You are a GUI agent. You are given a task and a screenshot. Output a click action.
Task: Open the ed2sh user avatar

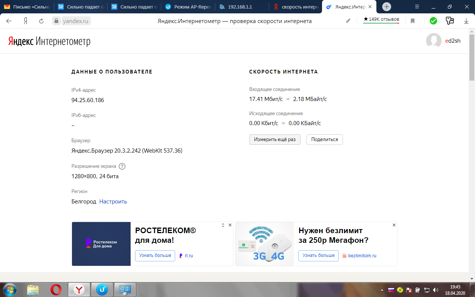coord(434,41)
